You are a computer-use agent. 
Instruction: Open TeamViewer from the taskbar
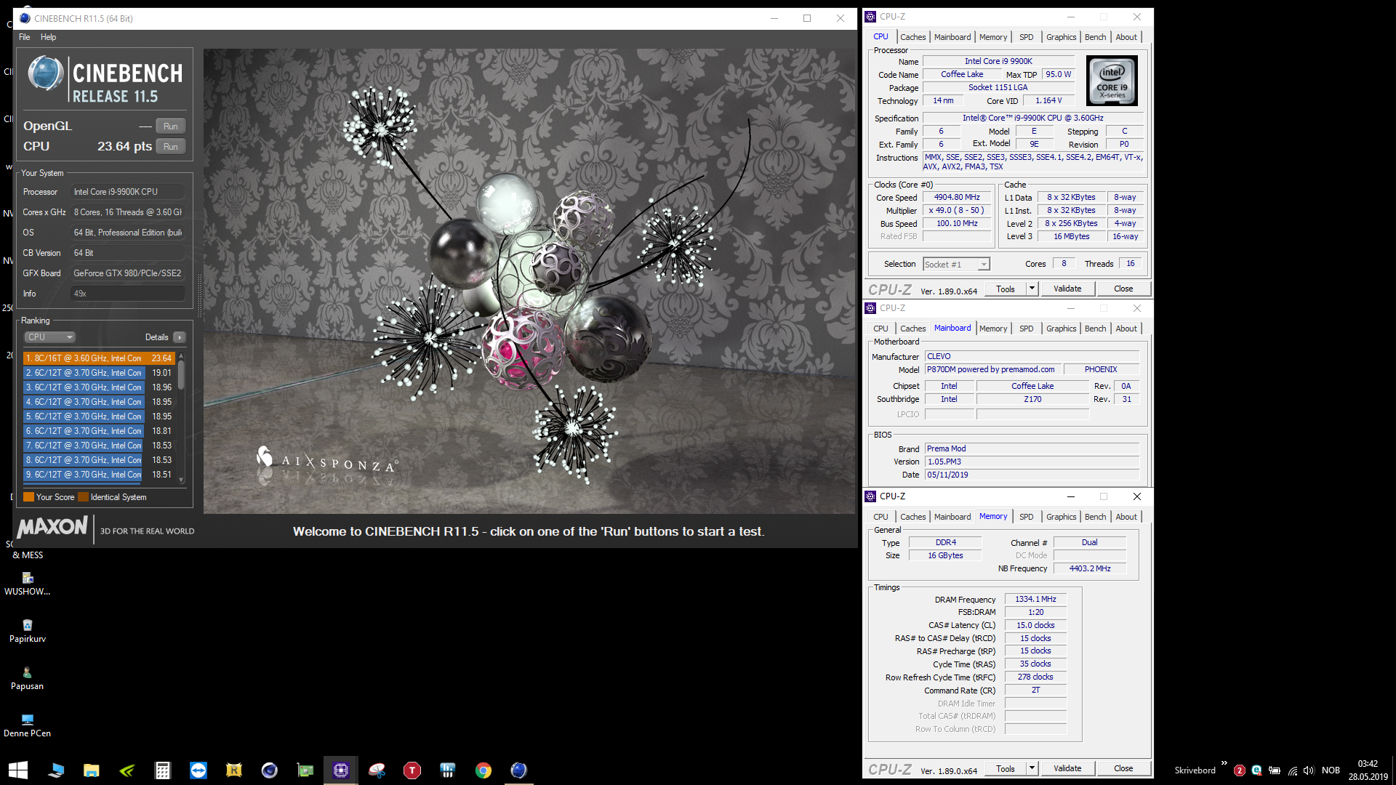click(x=198, y=770)
